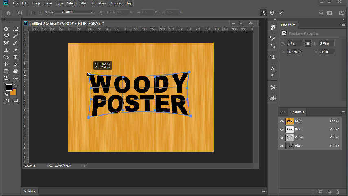Select the Type tool

click(x=15, y=57)
